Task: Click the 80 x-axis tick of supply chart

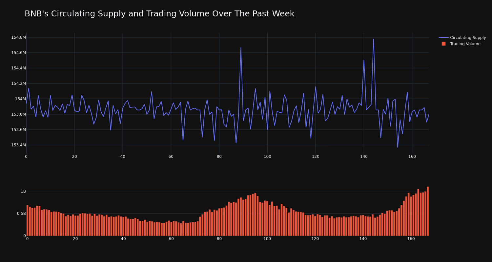Action: coord(219,157)
